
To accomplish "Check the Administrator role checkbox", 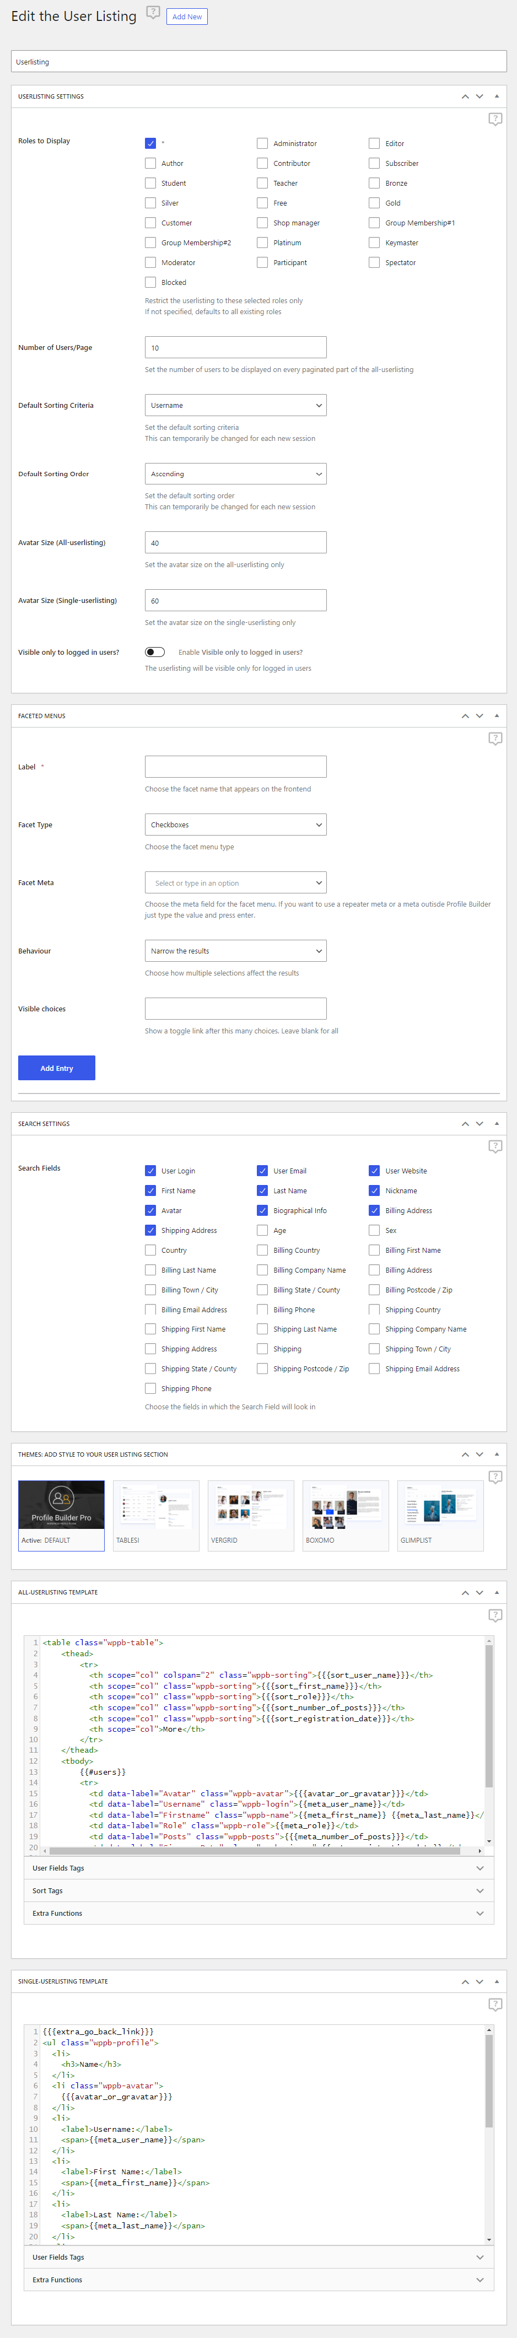I will click(262, 143).
